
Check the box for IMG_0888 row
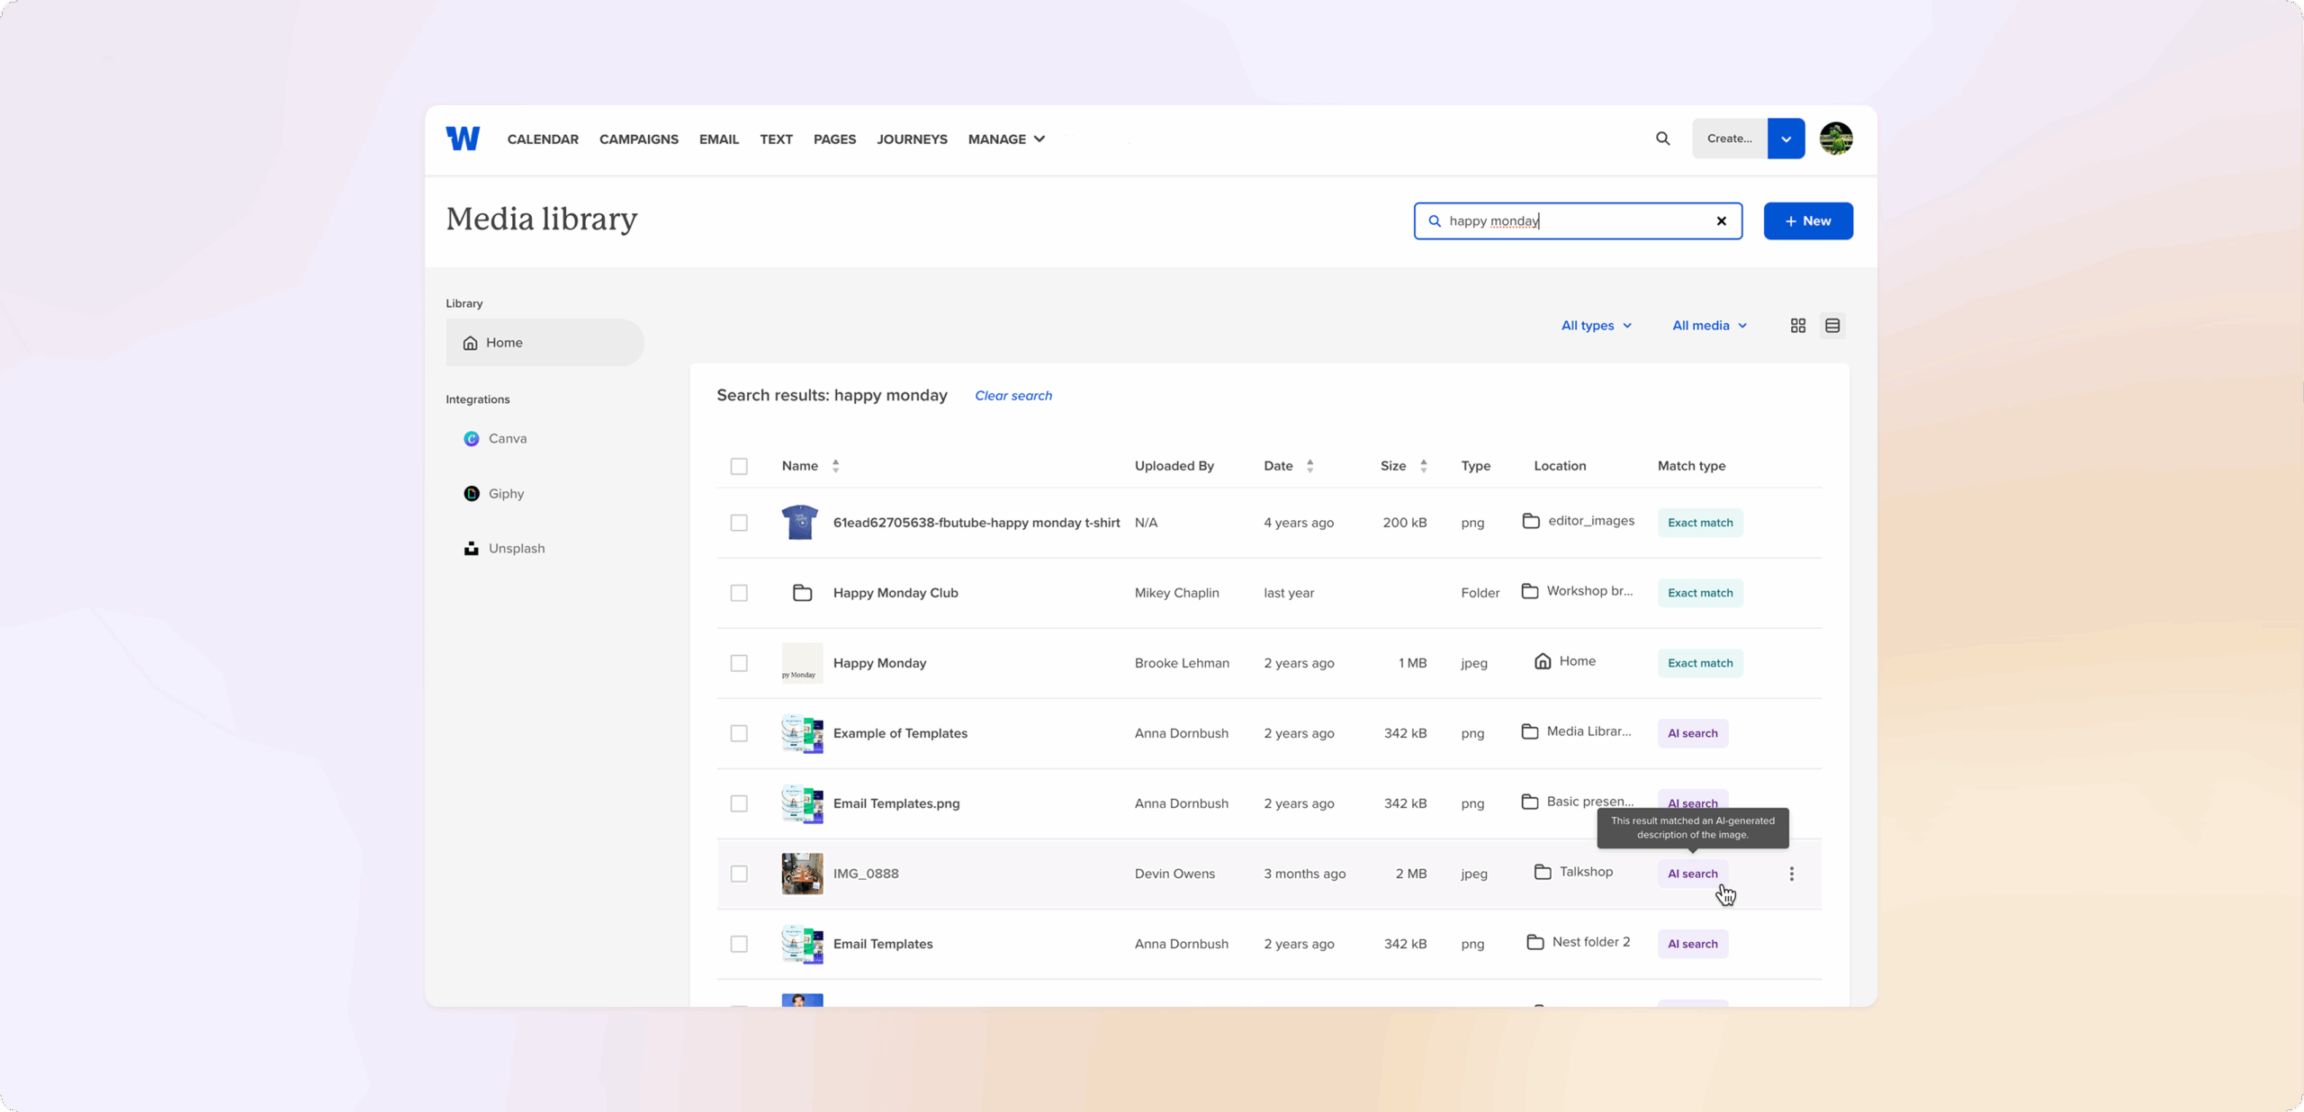[739, 874]
